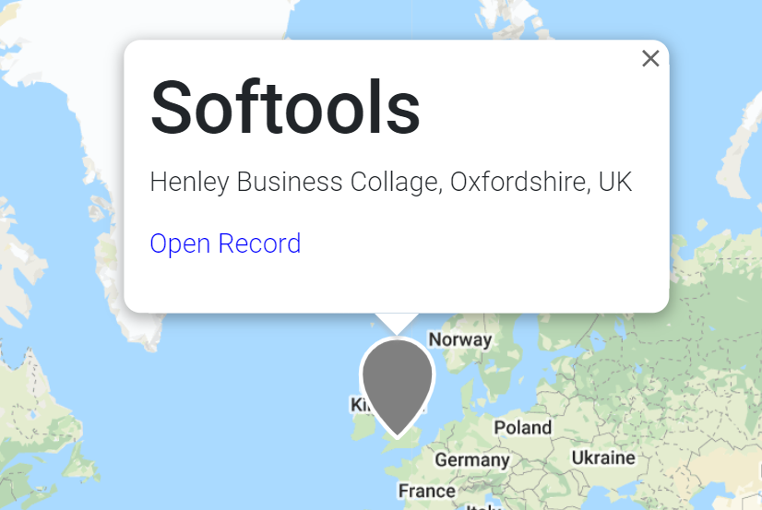Click the cut-off Italy label
Image resolution: width=762 pixels, height=510 pixels.
click(x=483, y=506)
